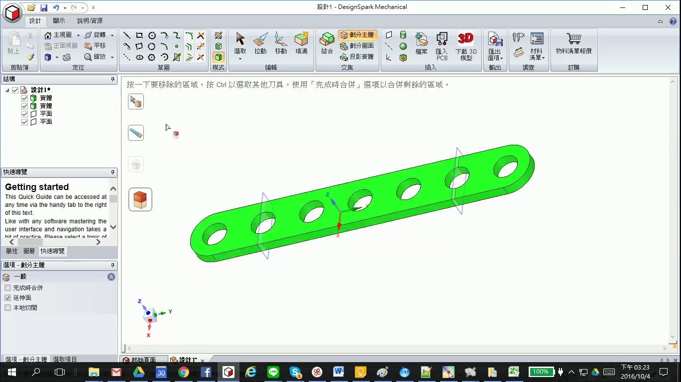Toggle the 完成時合併 checkbox
681x382 pixels.
tap(7, 288)
